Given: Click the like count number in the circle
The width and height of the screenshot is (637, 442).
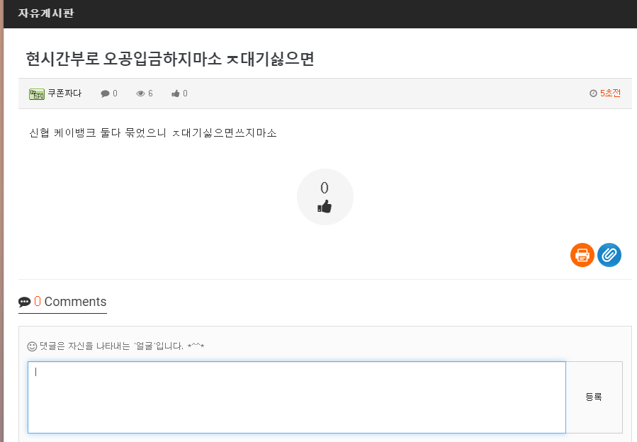Looking at the screenshot, I should click(x=325, y=188).
